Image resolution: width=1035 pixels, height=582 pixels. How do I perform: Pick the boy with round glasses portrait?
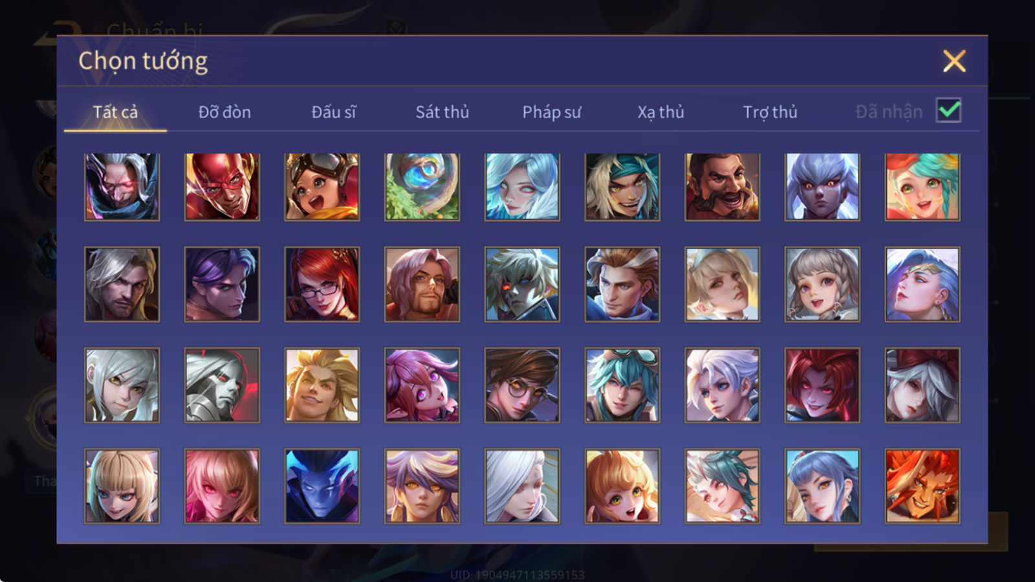pyautogui.click(x=522, y=385)
